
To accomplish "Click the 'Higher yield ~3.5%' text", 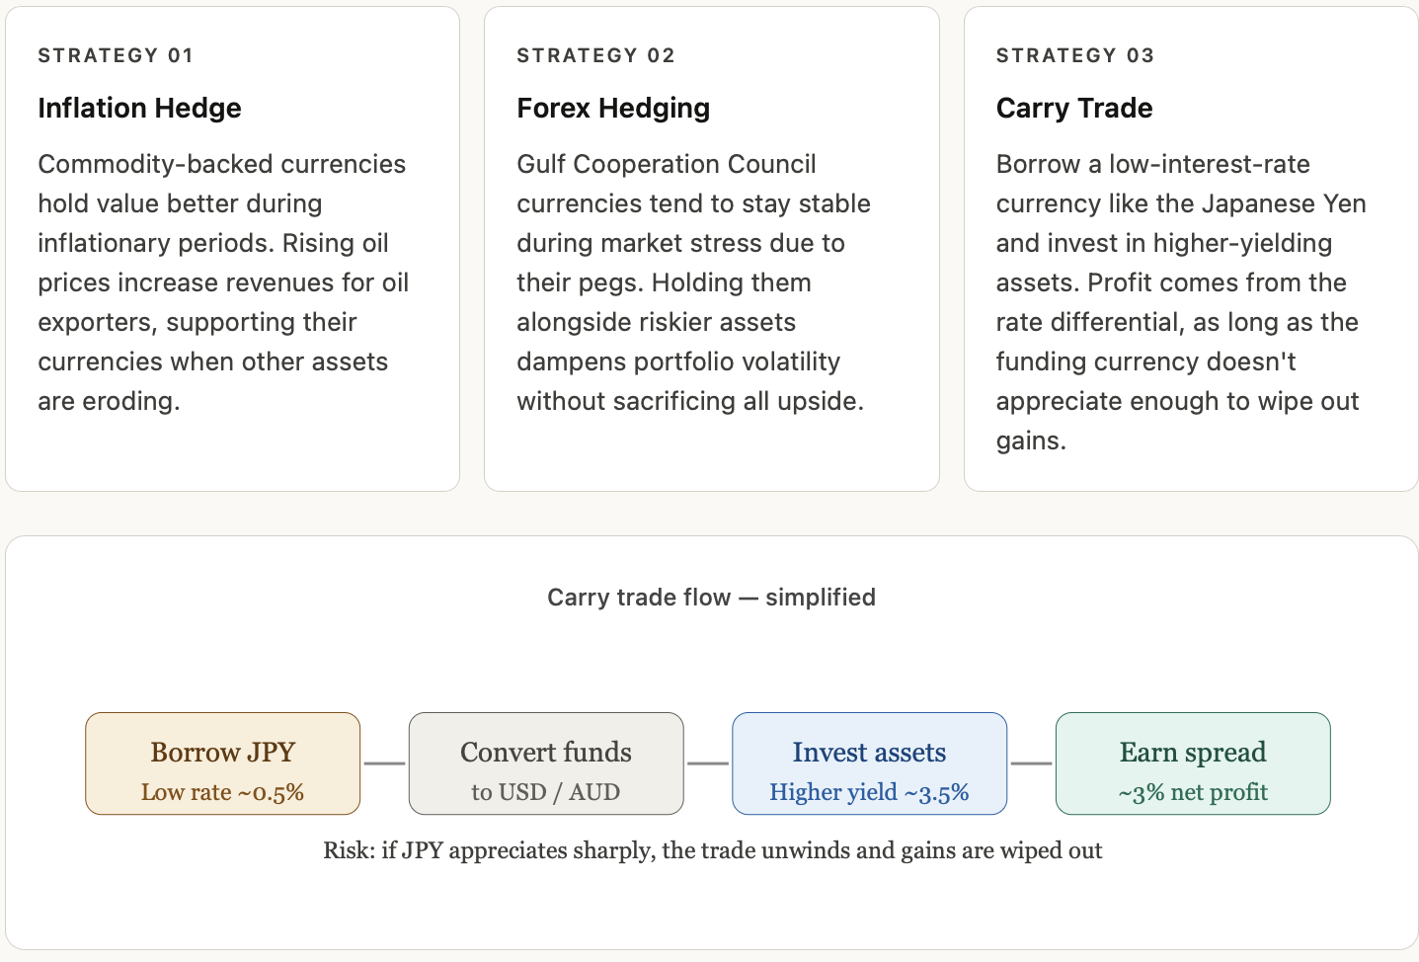I will [869, 792].
